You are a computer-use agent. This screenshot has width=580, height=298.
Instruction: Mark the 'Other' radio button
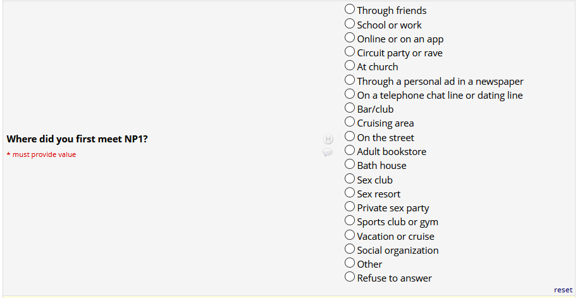coord(350,263)
